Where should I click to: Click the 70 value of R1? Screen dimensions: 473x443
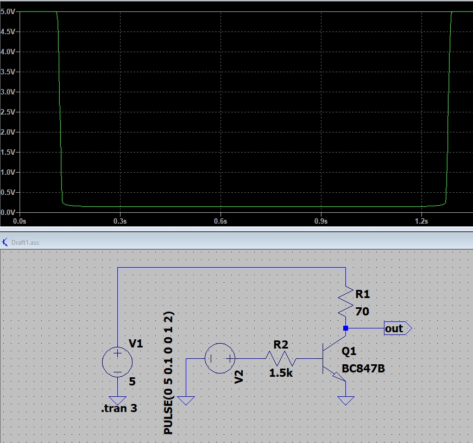[362, 311]
